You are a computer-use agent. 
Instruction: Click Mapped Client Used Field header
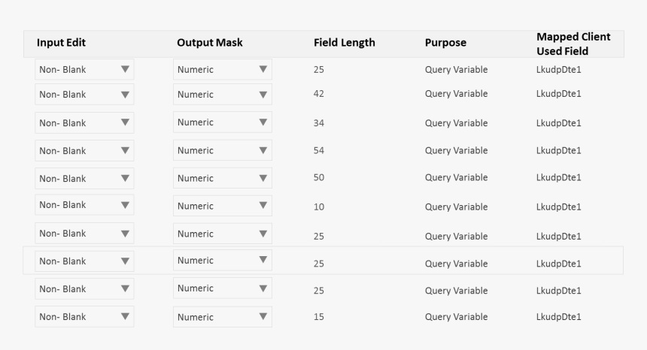(x=573, y=44)
